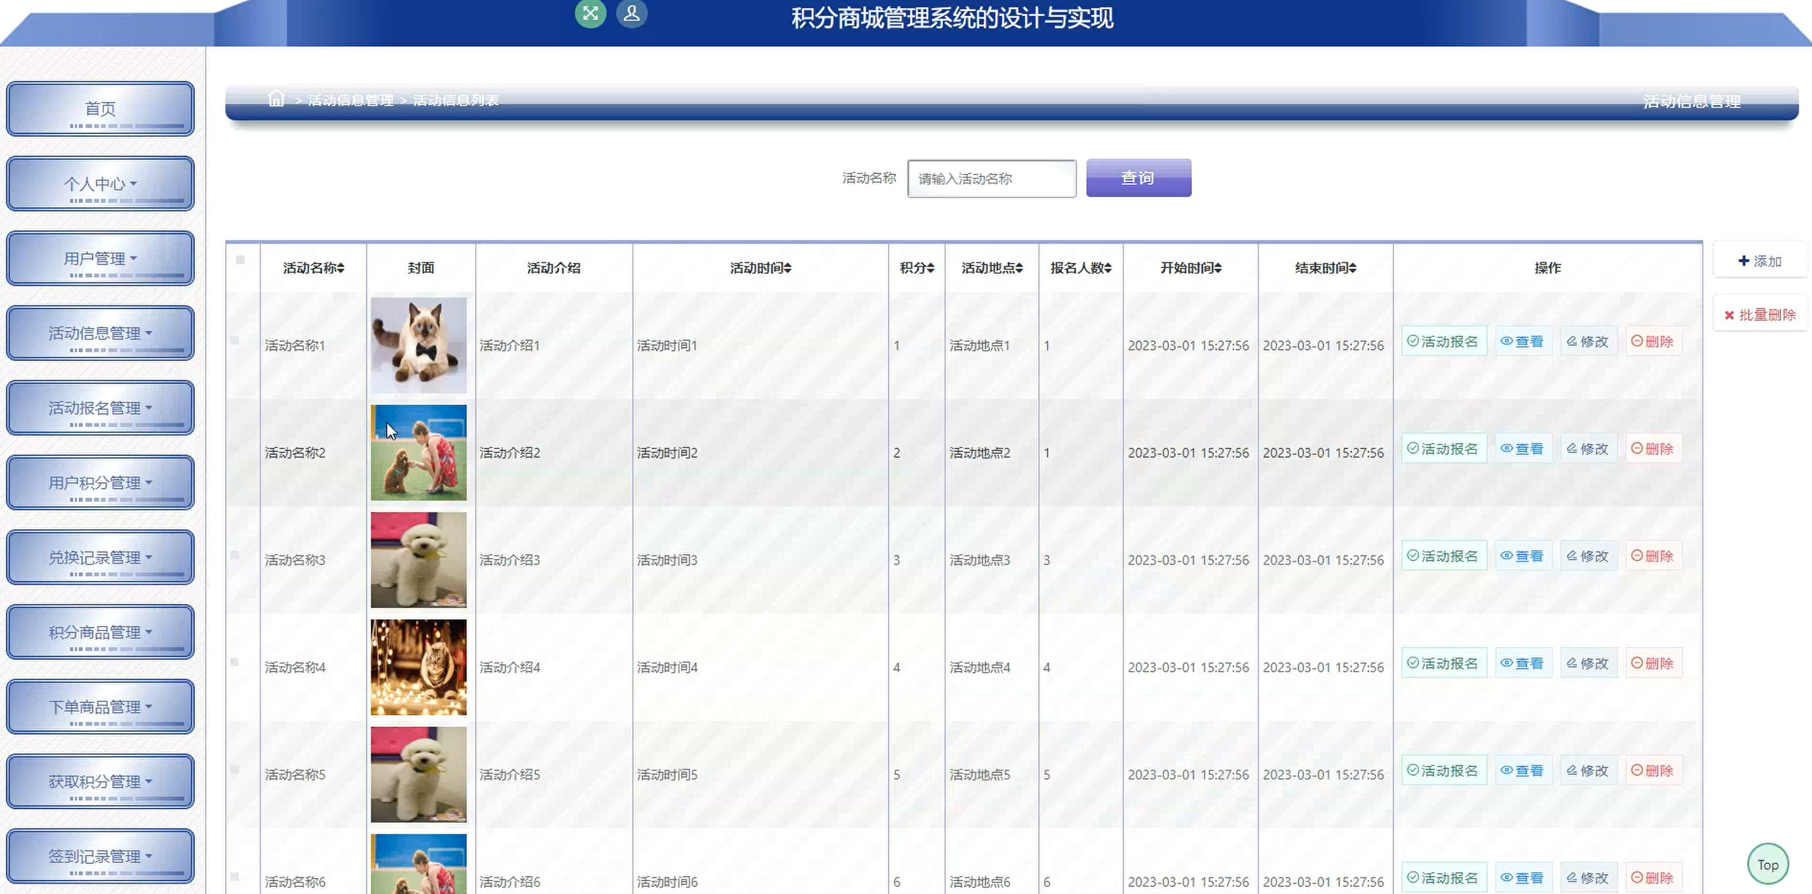The image size is (1812, 894).
Task: Check the row checkbox for 活动名称6
Action: point(235,877)
